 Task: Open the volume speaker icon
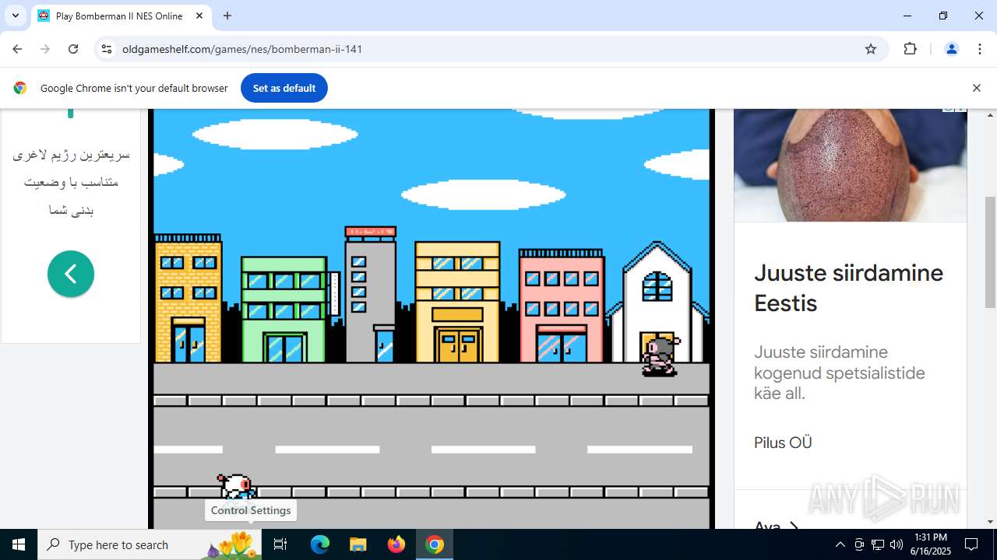[x=897, y=544]
